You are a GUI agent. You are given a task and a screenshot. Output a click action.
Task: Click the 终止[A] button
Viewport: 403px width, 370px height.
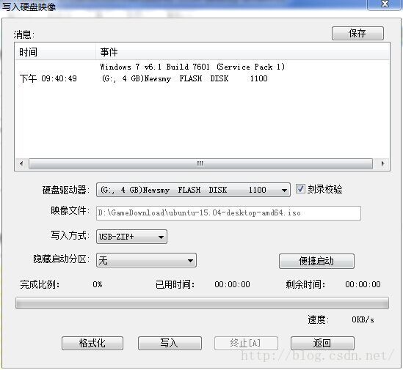246,343
